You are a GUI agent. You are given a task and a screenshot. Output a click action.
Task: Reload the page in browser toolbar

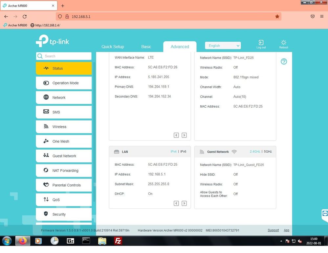[25, 16]
